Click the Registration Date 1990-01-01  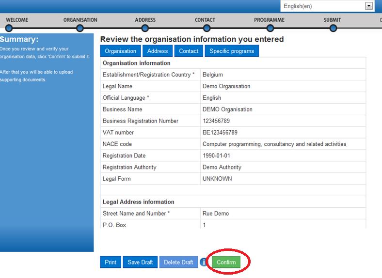(x=216, y=155)
